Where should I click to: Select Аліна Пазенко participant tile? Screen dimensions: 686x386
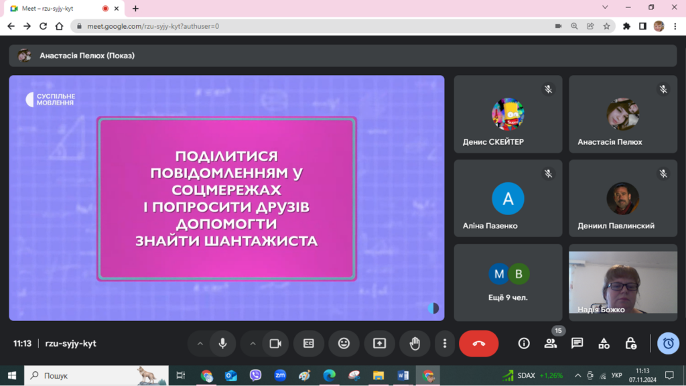point(508,198)
